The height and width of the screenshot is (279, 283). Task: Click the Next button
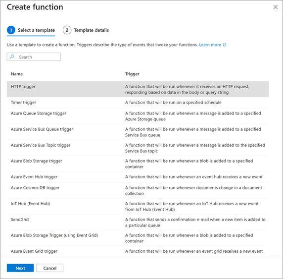20,268
